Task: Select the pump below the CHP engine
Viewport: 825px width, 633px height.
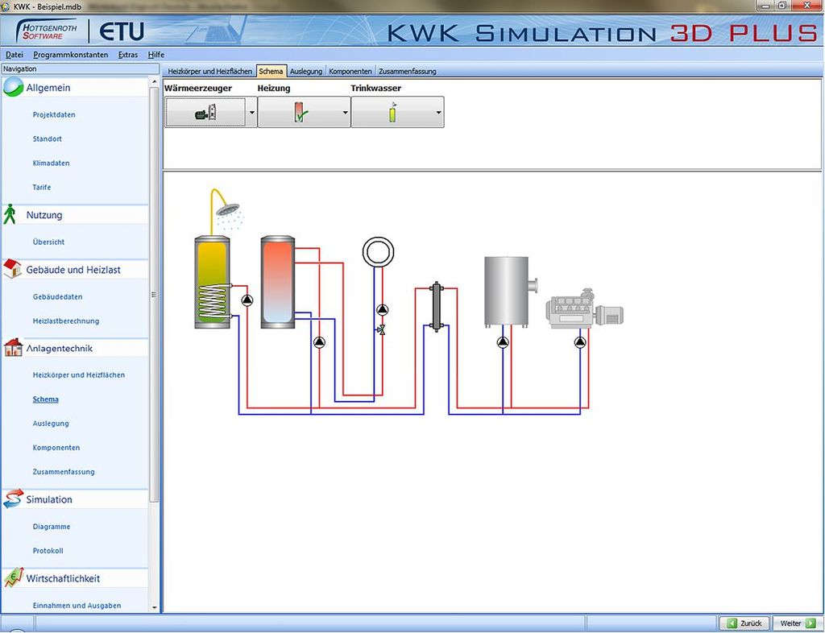Action: coord(580,342)
